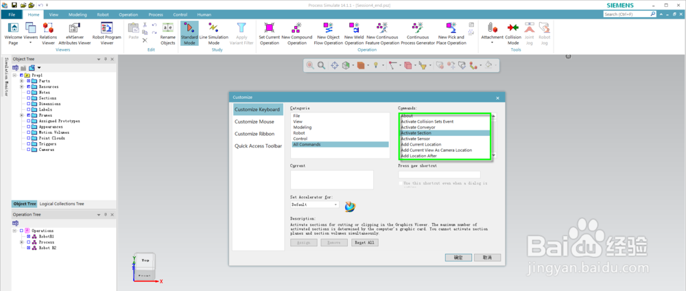Collapse the Operations root node
The width and height of the screenshot is (686, 291).
(15, 231)
